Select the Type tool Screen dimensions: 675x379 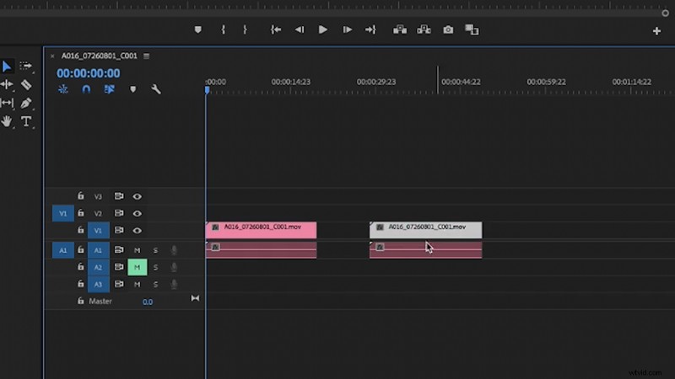(x=26, y=121)
